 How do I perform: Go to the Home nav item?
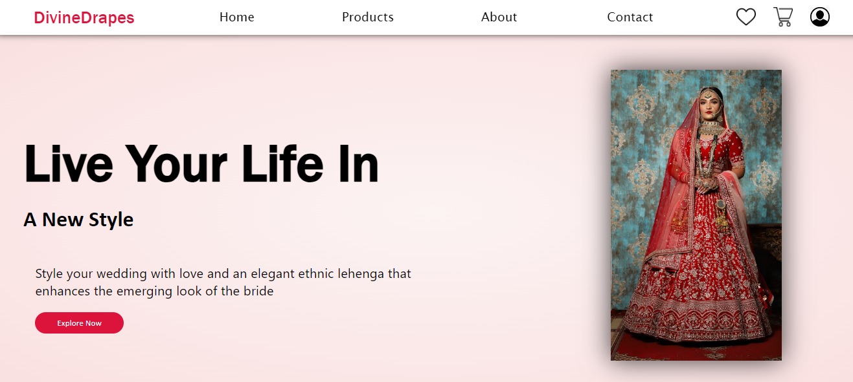(237, 17)
